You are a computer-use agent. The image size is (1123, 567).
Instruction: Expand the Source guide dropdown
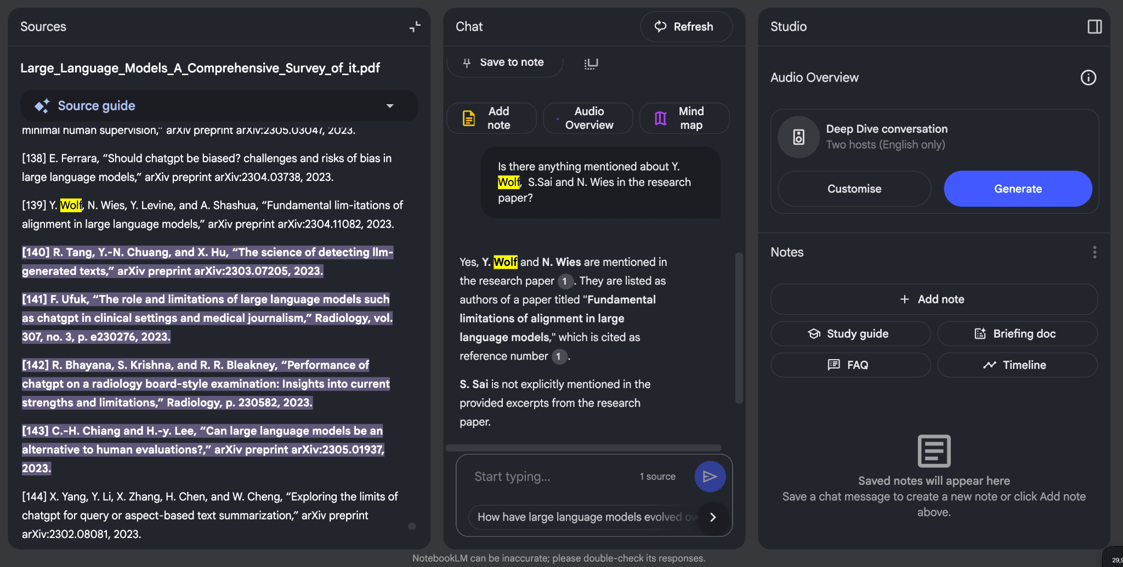[389, 105]
